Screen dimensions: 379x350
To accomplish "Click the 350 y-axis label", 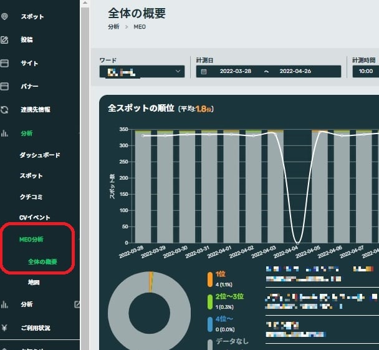I will click(124, 129).
